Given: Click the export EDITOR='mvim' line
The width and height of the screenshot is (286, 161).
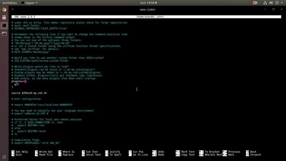Looking at the screenshot, I should (x=29, y=131).
